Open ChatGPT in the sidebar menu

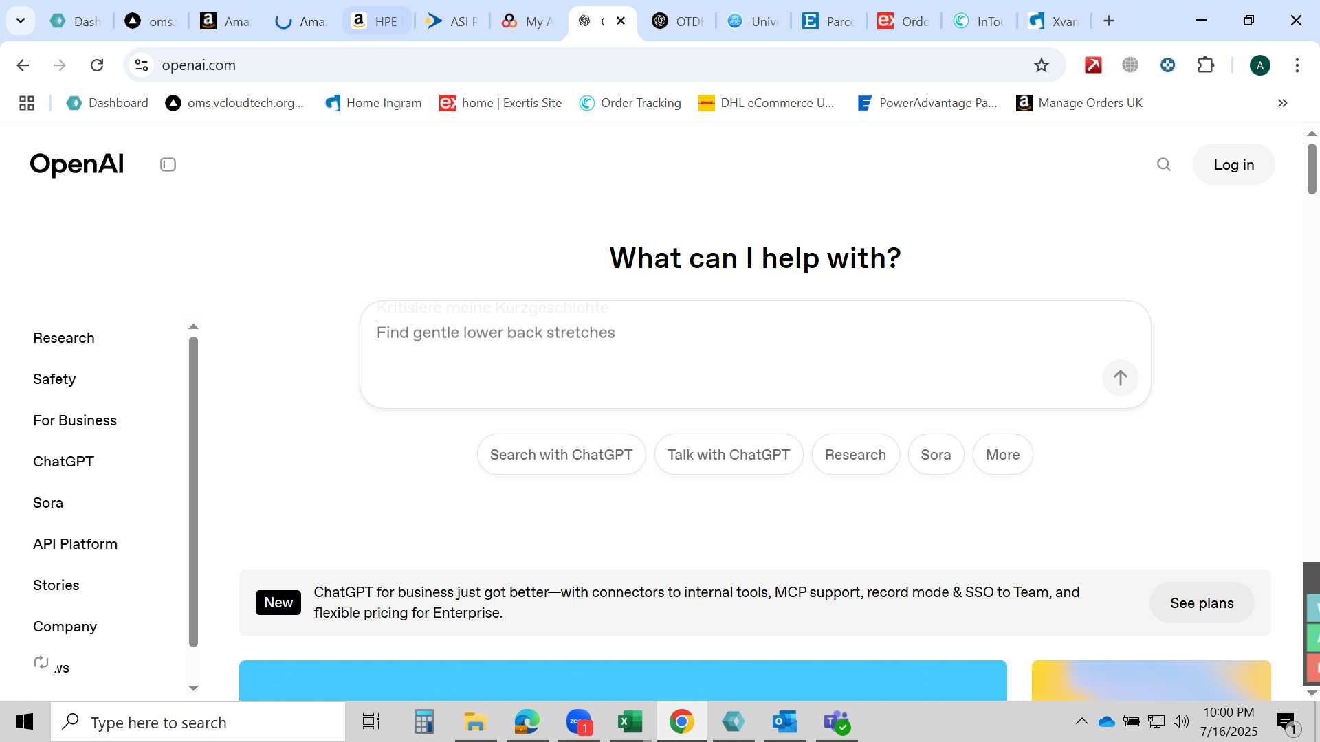pyautogui.click(x=63, y=462)
